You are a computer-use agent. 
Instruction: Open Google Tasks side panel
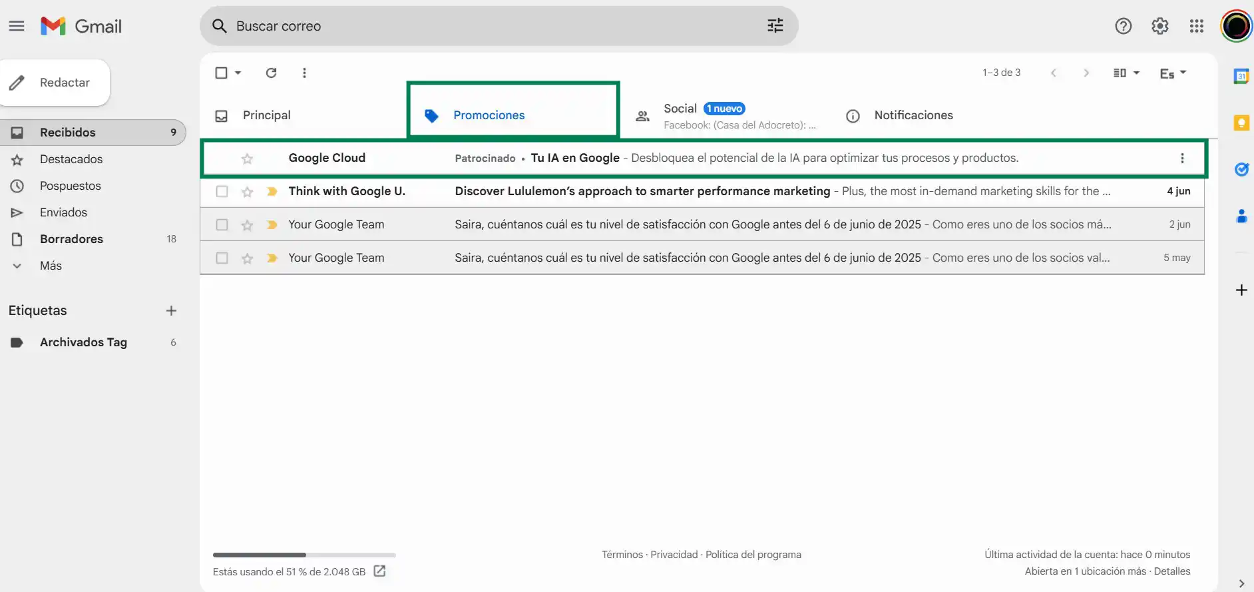(1241, 169)
